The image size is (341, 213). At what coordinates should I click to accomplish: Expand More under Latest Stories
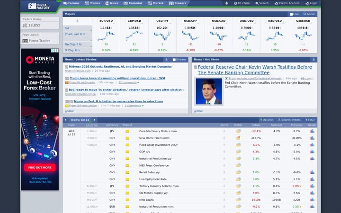coord(70,111)
